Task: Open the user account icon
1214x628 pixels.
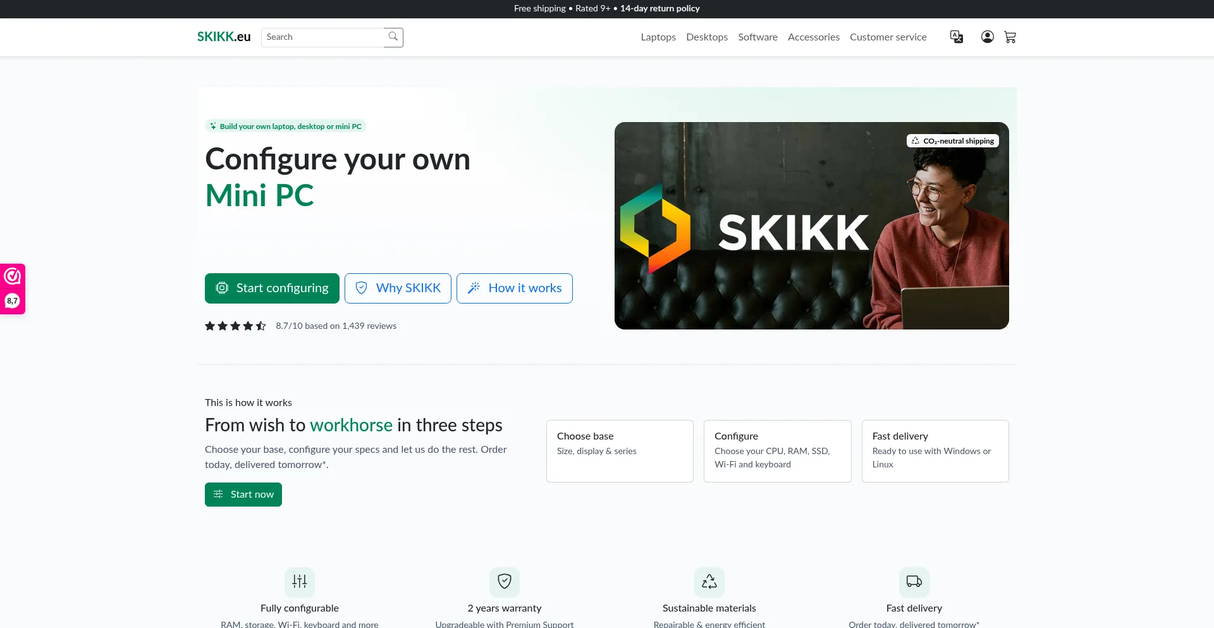Action: coord(987,37)
